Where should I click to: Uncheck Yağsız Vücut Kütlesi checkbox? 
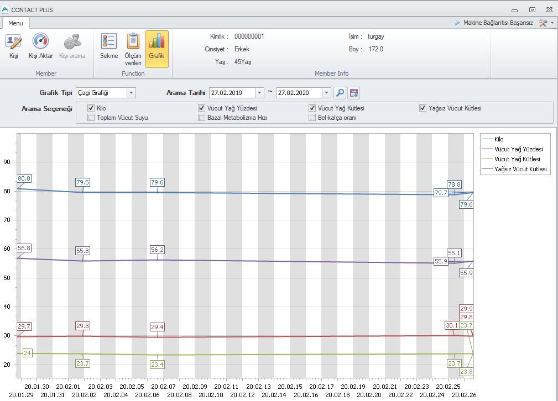coord(423,108)
